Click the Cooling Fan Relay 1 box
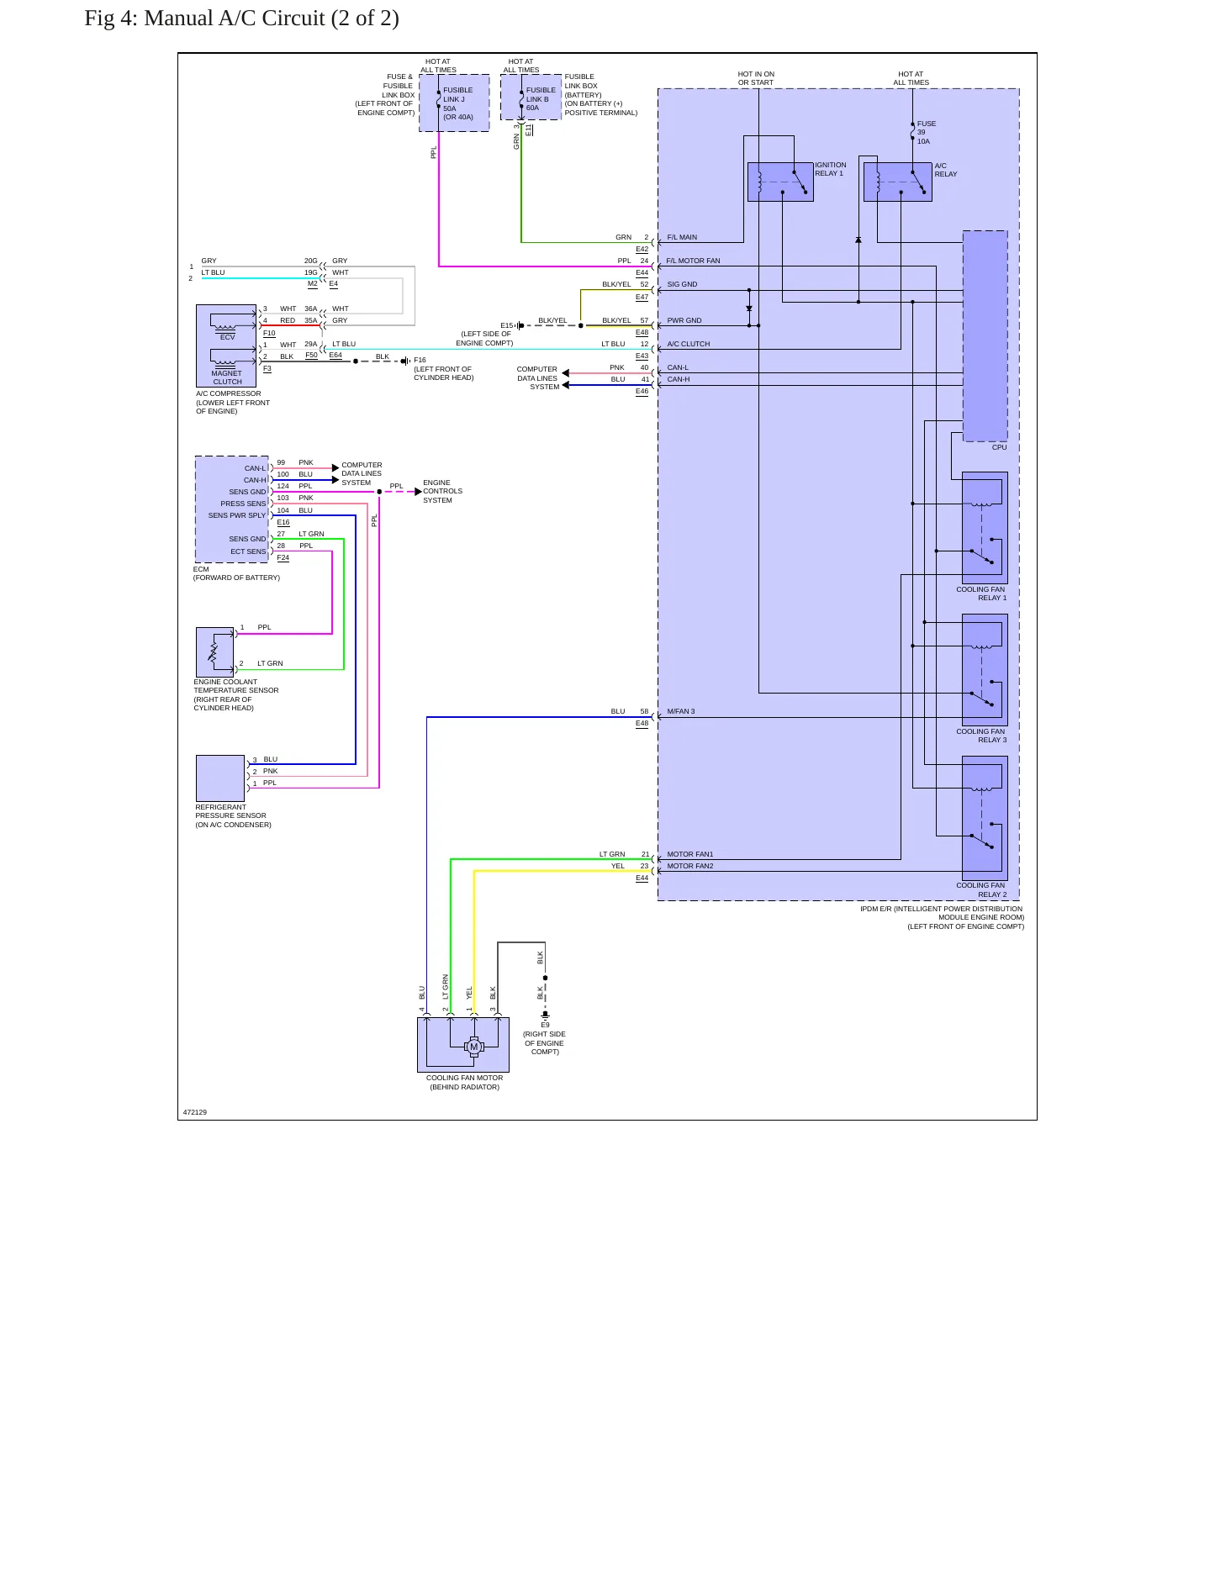Viewport: 1215px width, 1572px height. click(985, 528)
